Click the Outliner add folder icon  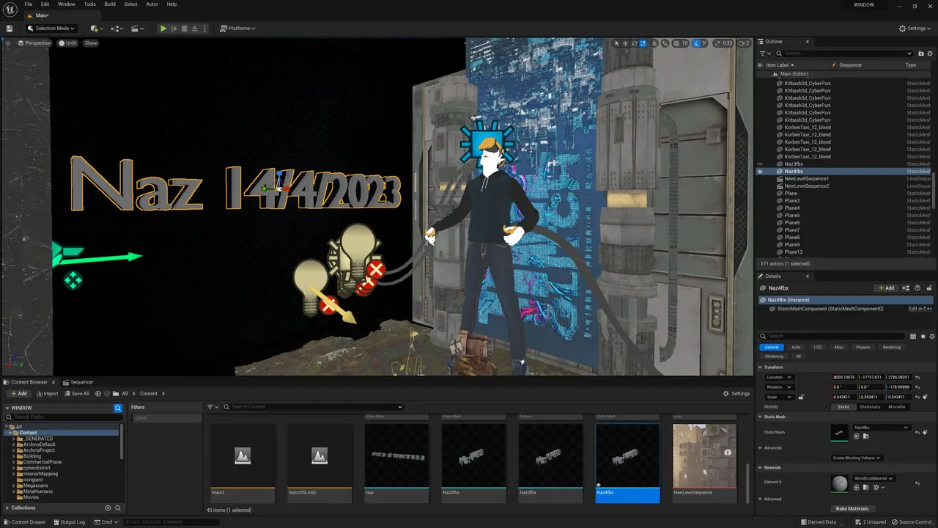coord(920,54)
